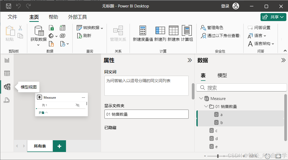The height and width of the screenshot is (160, 288).
Task: Click the SQL Server orange database icon
Action: click(x=51, y=44)
